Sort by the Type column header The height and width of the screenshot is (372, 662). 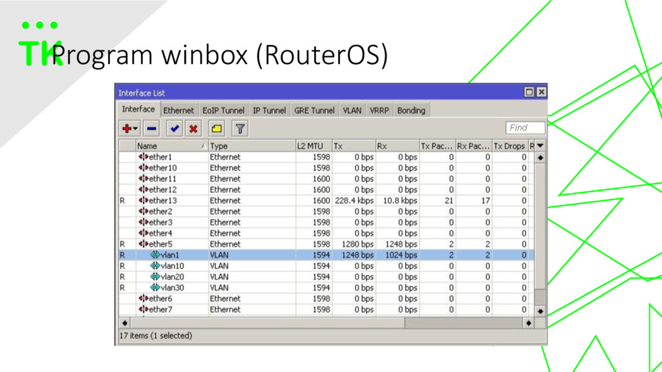(x=251, y=146)
